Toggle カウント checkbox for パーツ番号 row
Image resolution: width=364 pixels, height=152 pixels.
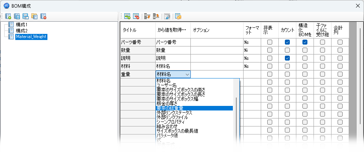point(287,42)
